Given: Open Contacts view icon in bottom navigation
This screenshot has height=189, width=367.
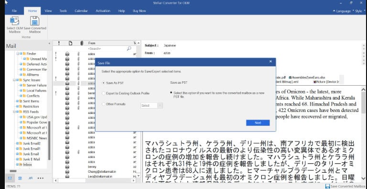Looking at the screenshot, I should tap(31, 178).
